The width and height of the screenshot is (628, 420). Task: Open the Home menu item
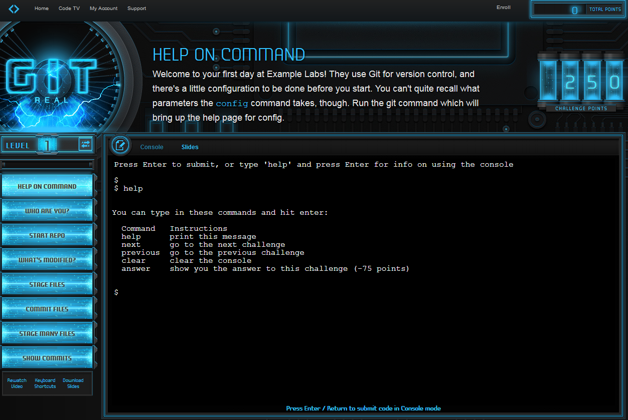pos(42,9)
